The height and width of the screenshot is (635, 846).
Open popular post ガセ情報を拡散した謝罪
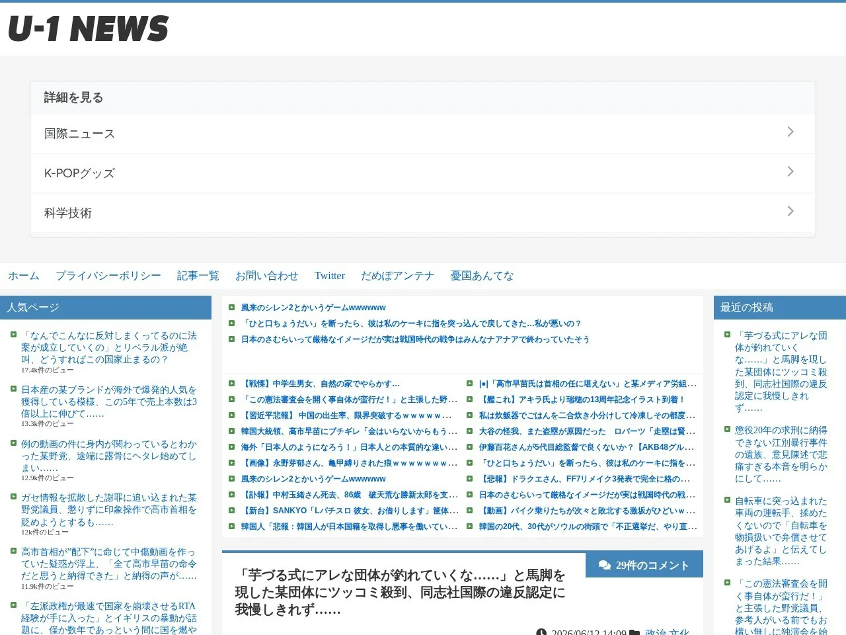click(x=109, y=510)
